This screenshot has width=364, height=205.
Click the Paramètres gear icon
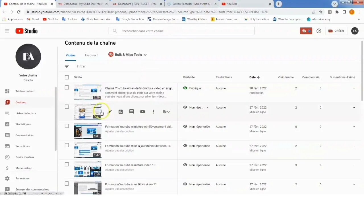[x=7, y=179]
